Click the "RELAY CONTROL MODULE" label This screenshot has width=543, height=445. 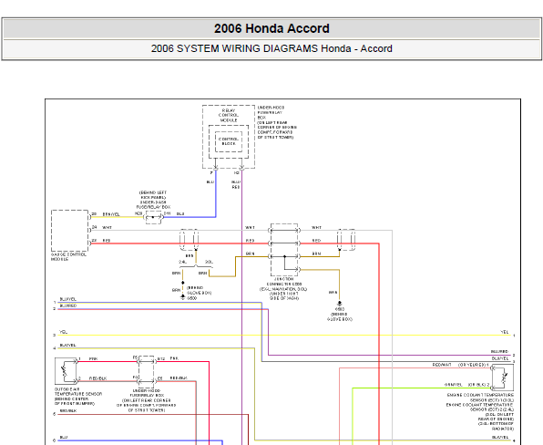point(229,116)
